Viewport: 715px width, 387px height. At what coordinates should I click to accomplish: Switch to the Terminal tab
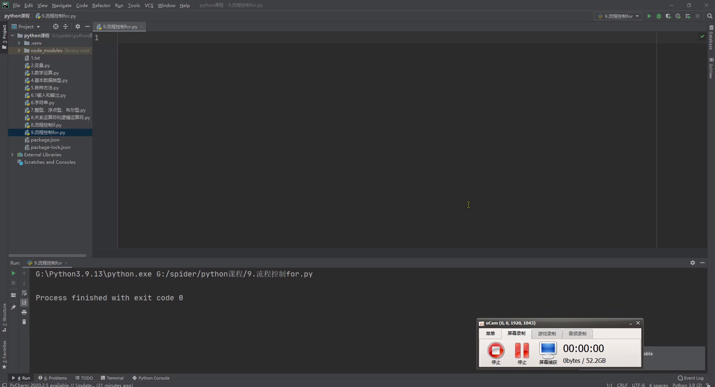pyautogui.click(x=112, y=378)
